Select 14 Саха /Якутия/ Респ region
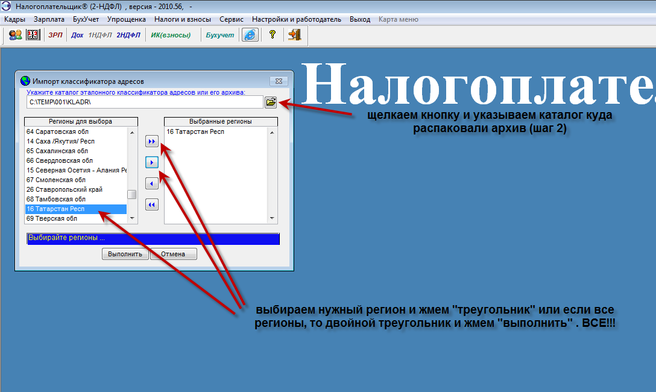This screenshot has height=392, width=656. click(76, 141)
